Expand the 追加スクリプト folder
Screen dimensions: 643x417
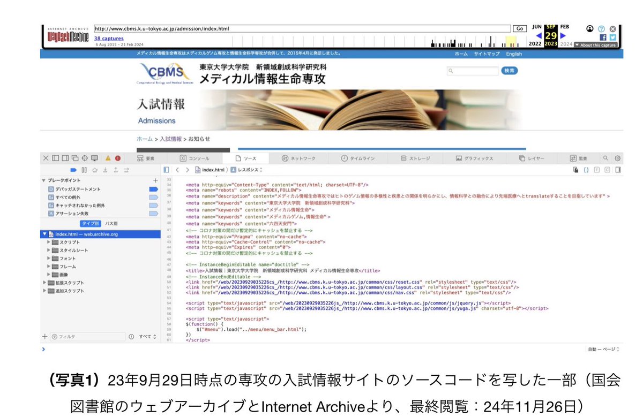44,291
